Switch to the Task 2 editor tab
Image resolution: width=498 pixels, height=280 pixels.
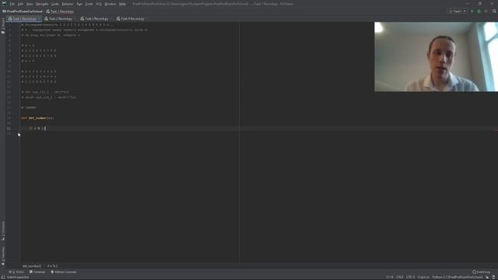60,19
